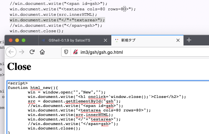The width and height of the screenshot is (209, 134).
Task: Open the tracking protection shield panel
Action: click(66, 52)
